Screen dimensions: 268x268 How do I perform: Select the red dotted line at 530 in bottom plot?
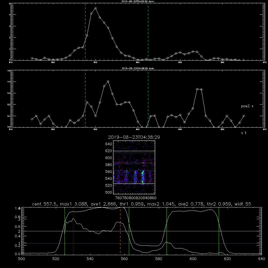click(73, 231)
